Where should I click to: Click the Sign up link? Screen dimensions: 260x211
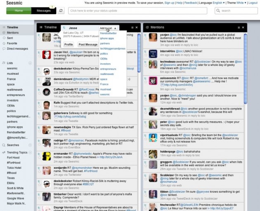click(x=169, y=2)
